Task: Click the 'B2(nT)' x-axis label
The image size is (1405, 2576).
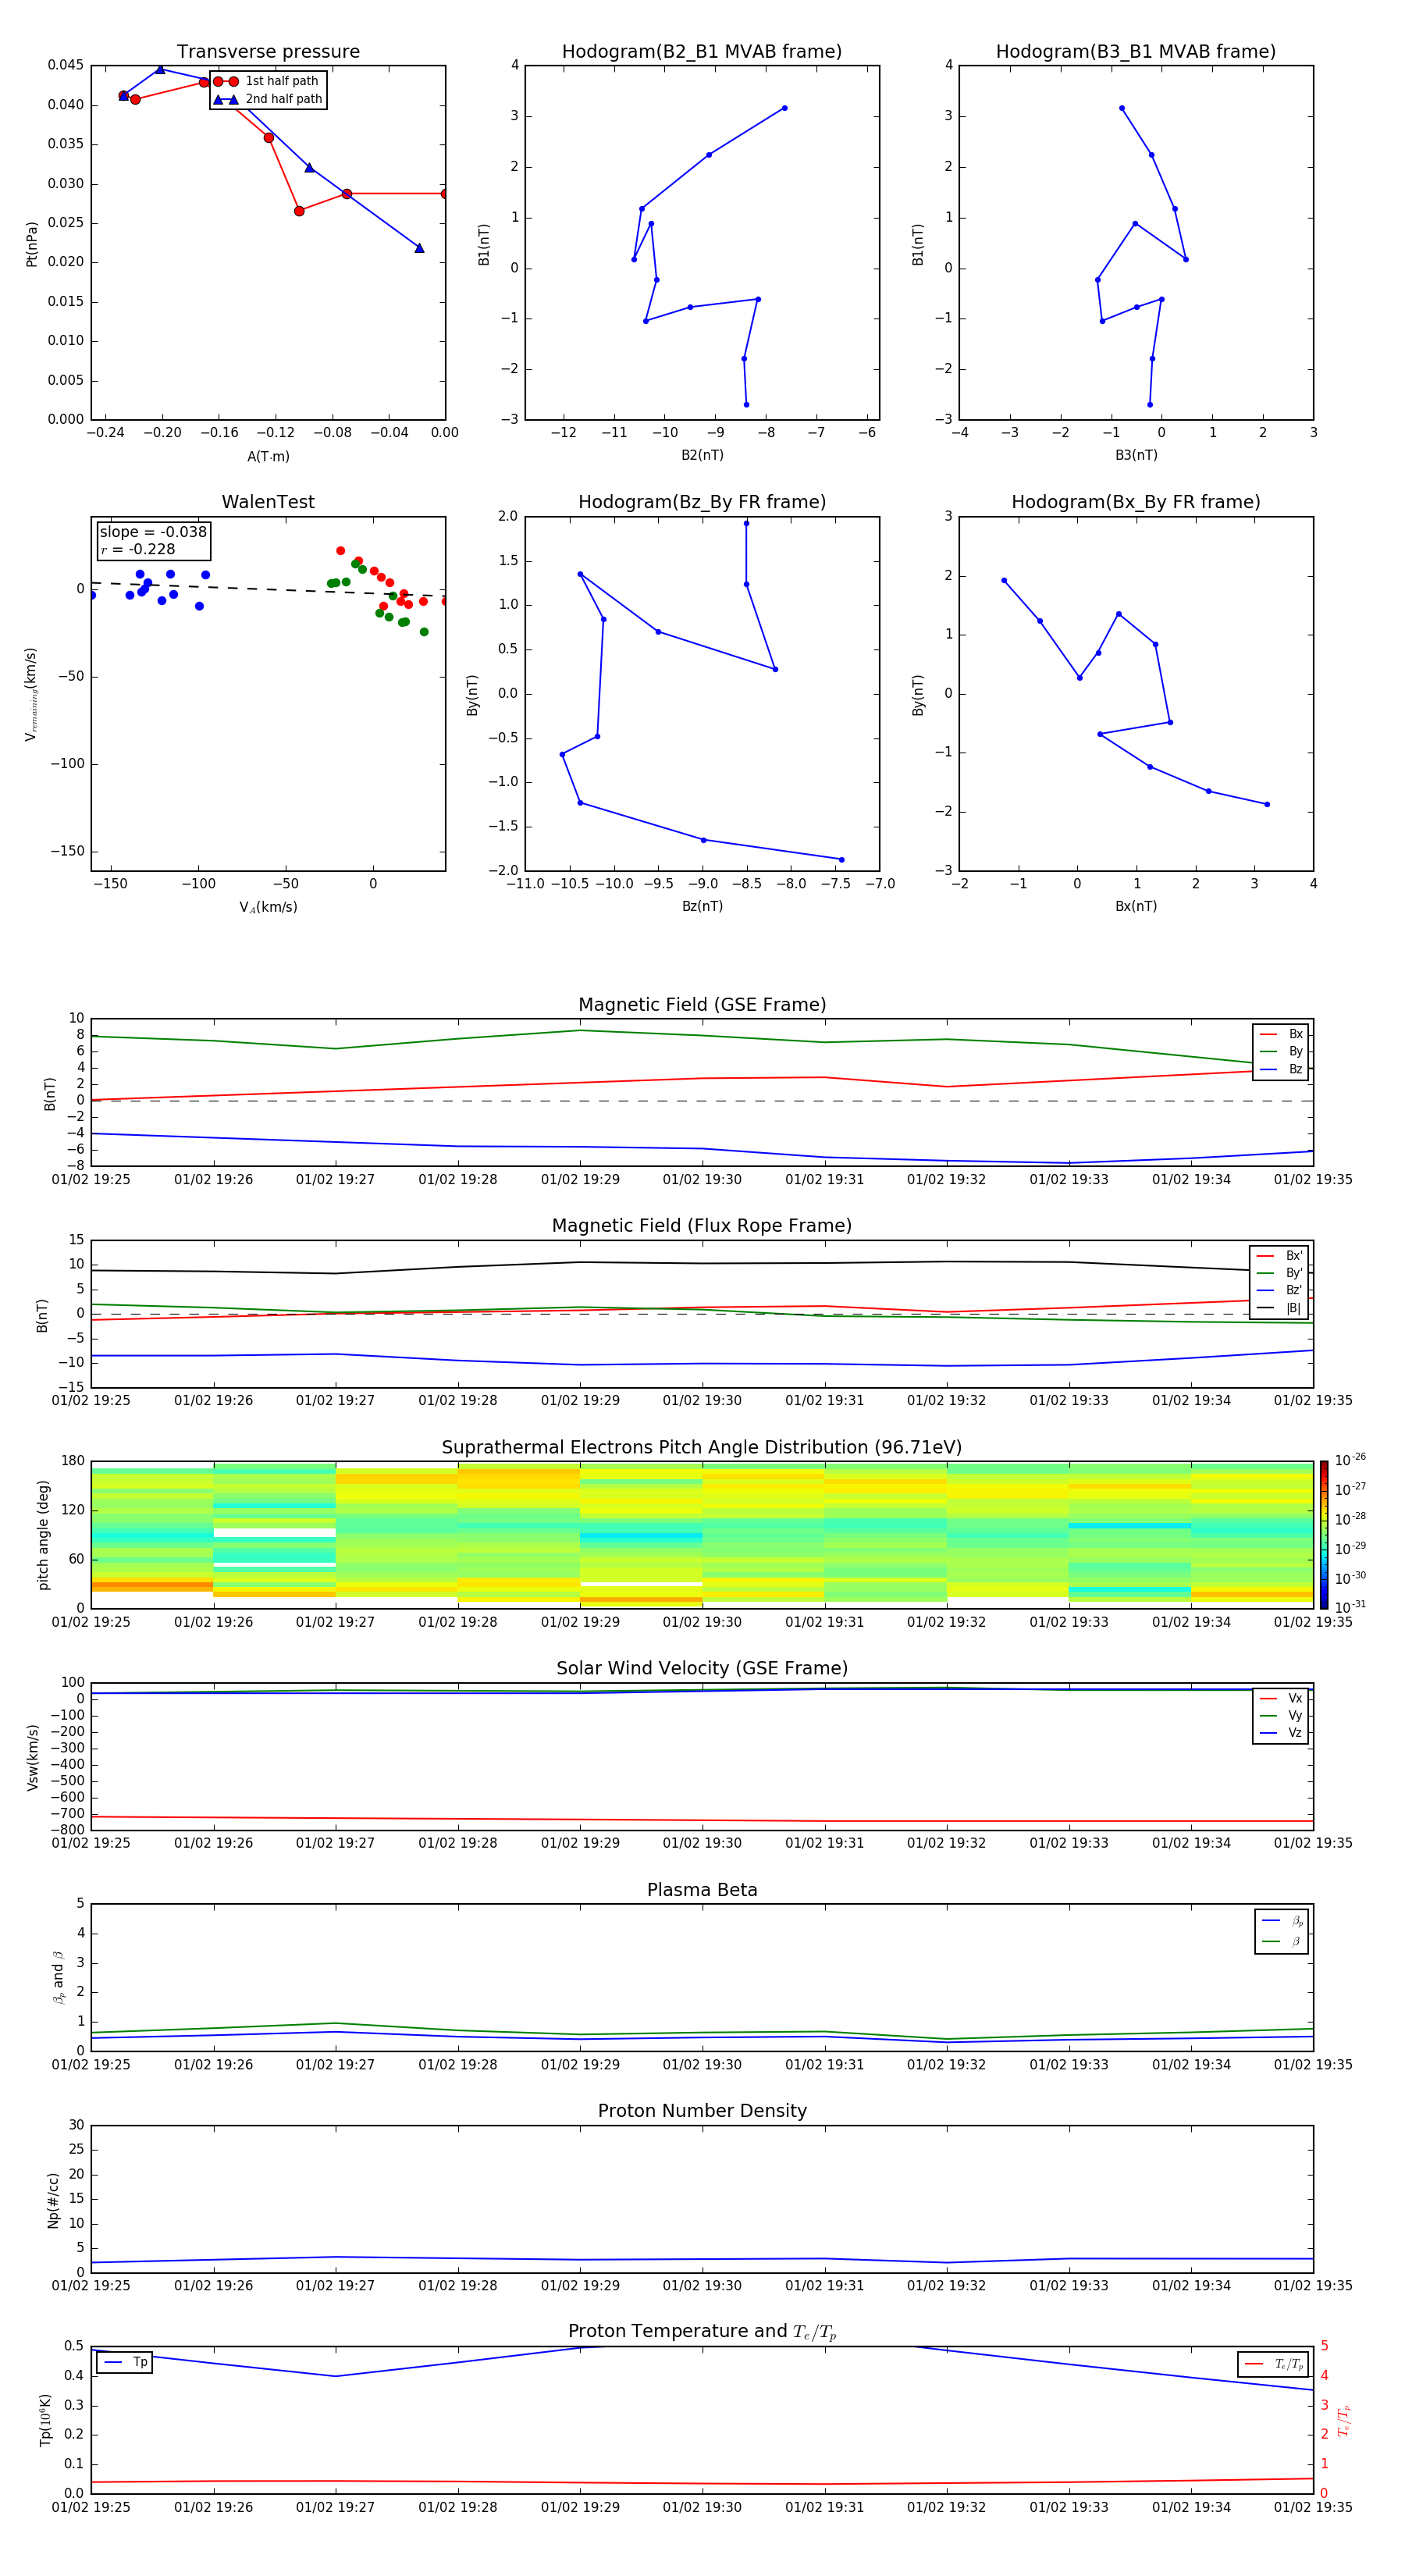Action: click(702, 455)
